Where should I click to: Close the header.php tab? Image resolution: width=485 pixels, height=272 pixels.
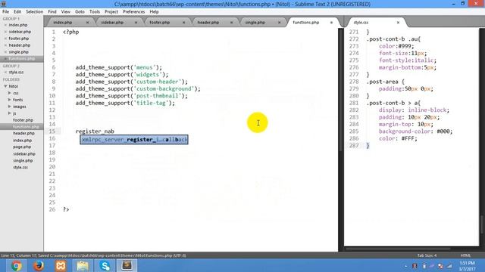pos(231,23)
